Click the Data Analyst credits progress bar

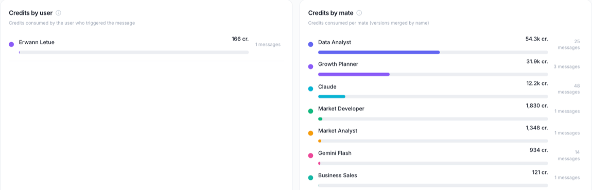pyautogui.click(x=433, y=52)
